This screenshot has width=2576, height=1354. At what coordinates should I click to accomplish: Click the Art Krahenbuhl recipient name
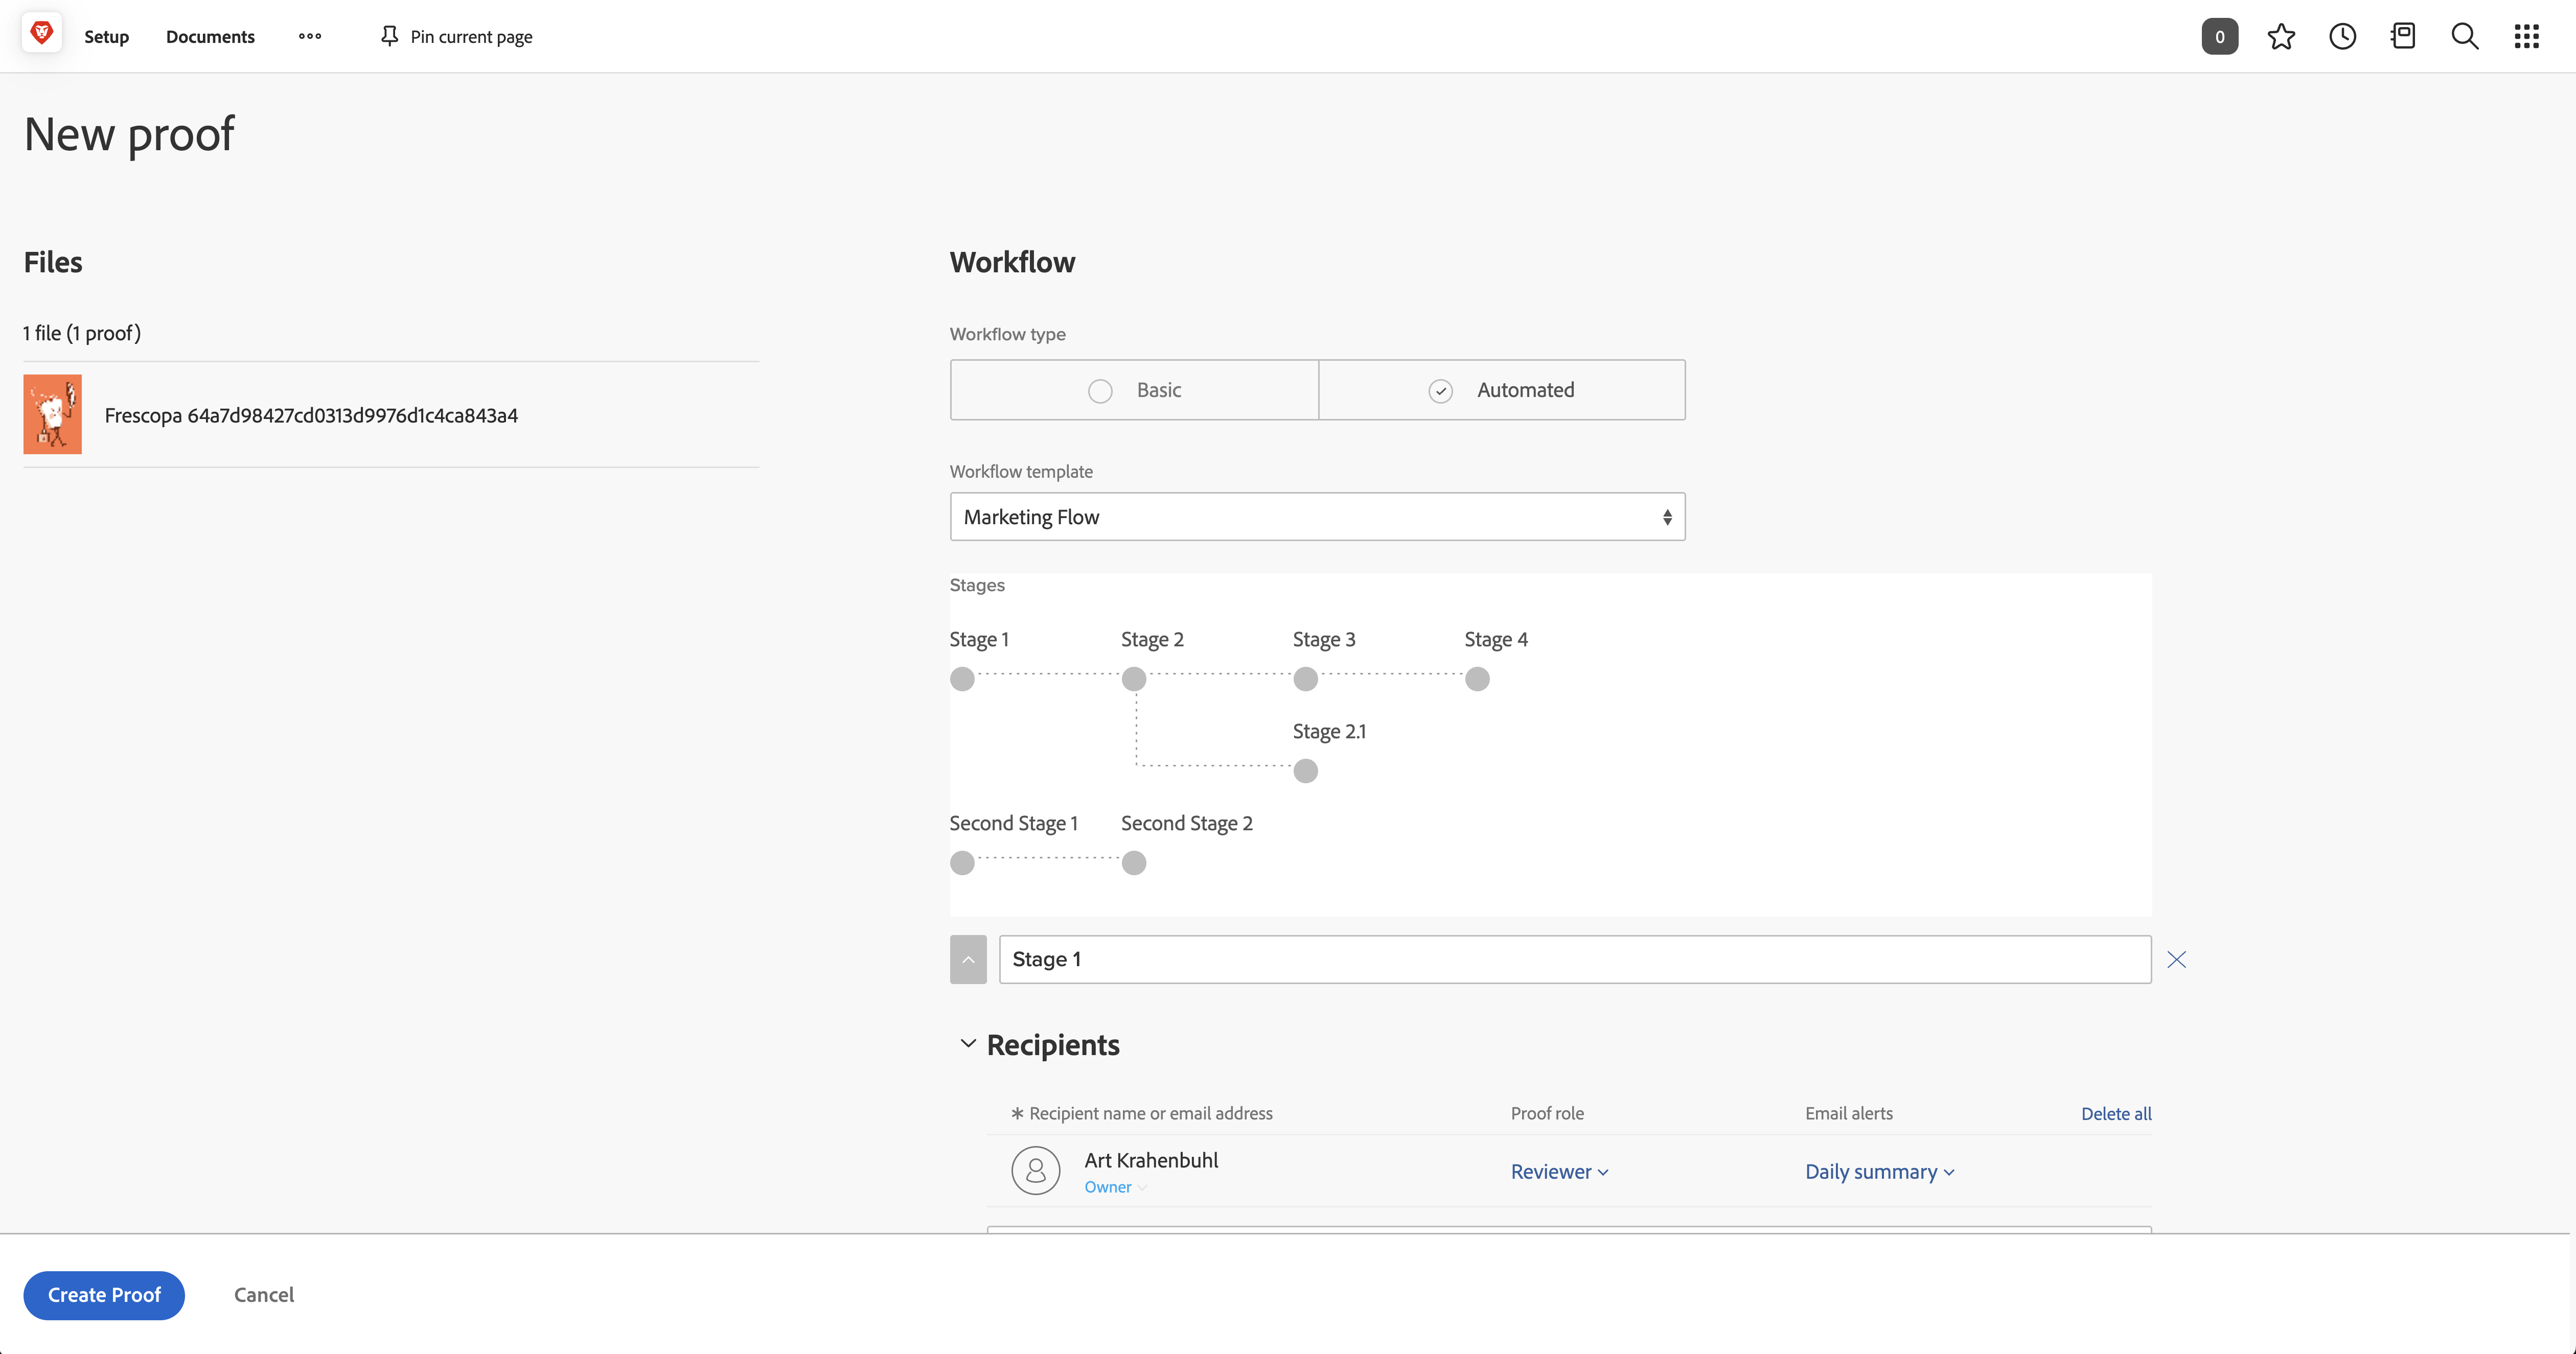(1151, 1160)
